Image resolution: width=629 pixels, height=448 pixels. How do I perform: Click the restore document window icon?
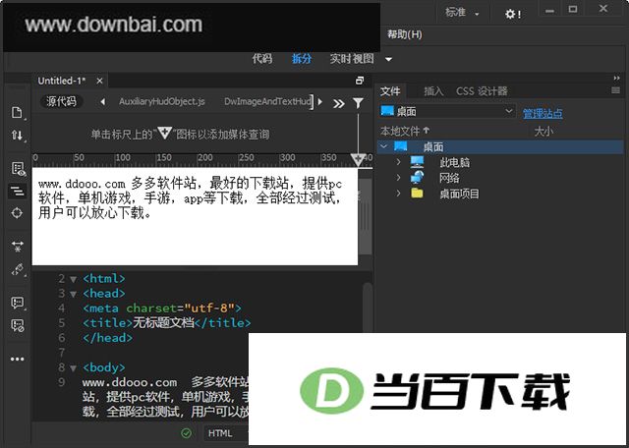(x=360, y=81)
